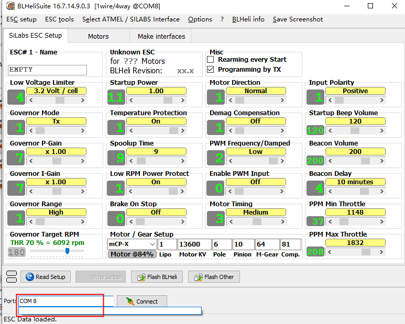Screen dimensions: 405x324
Task: Increase Spoolup Time with right arrow
Action: 183,161
